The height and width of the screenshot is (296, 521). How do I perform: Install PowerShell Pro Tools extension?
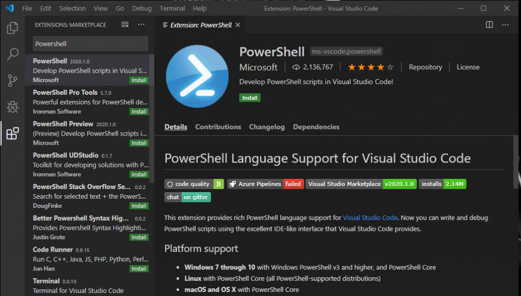[139, 112]
